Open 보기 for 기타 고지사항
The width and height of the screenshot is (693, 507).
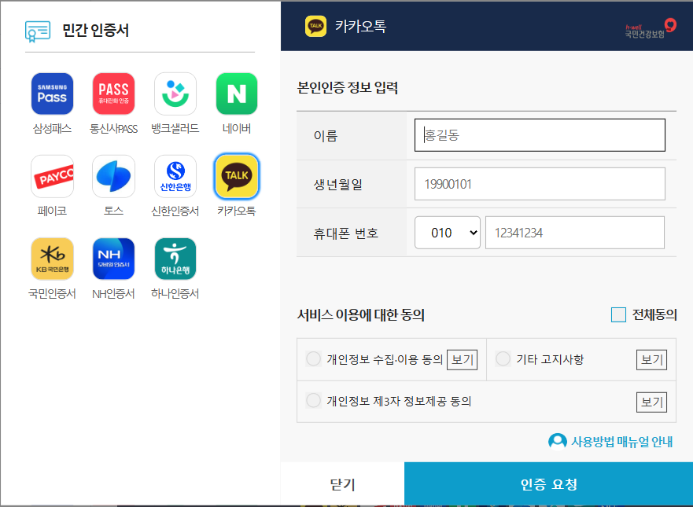tap(651, 359)
